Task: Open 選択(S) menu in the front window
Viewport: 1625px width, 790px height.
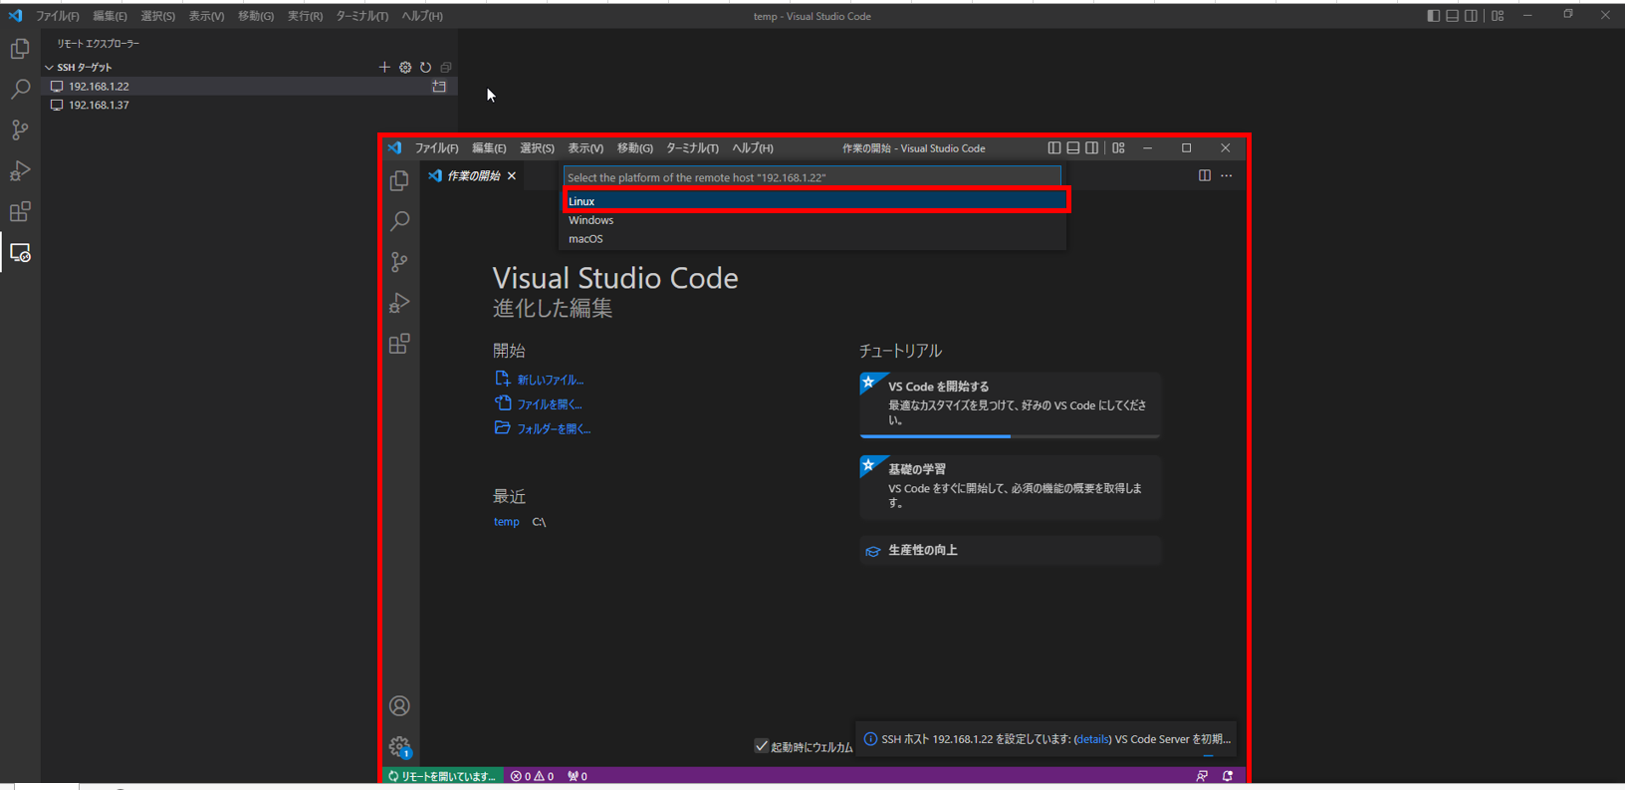Action: coord(538,147)
